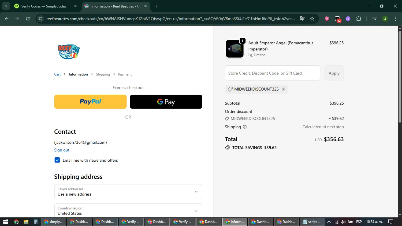Open a new browser tab

[156, 6]
